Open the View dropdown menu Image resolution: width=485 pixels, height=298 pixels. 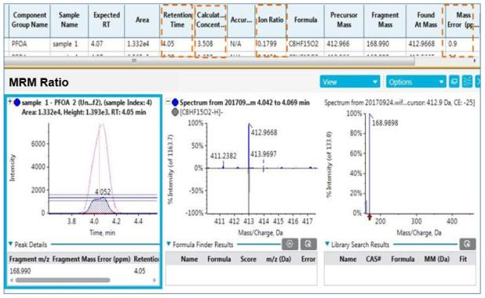tap(349, 82)
